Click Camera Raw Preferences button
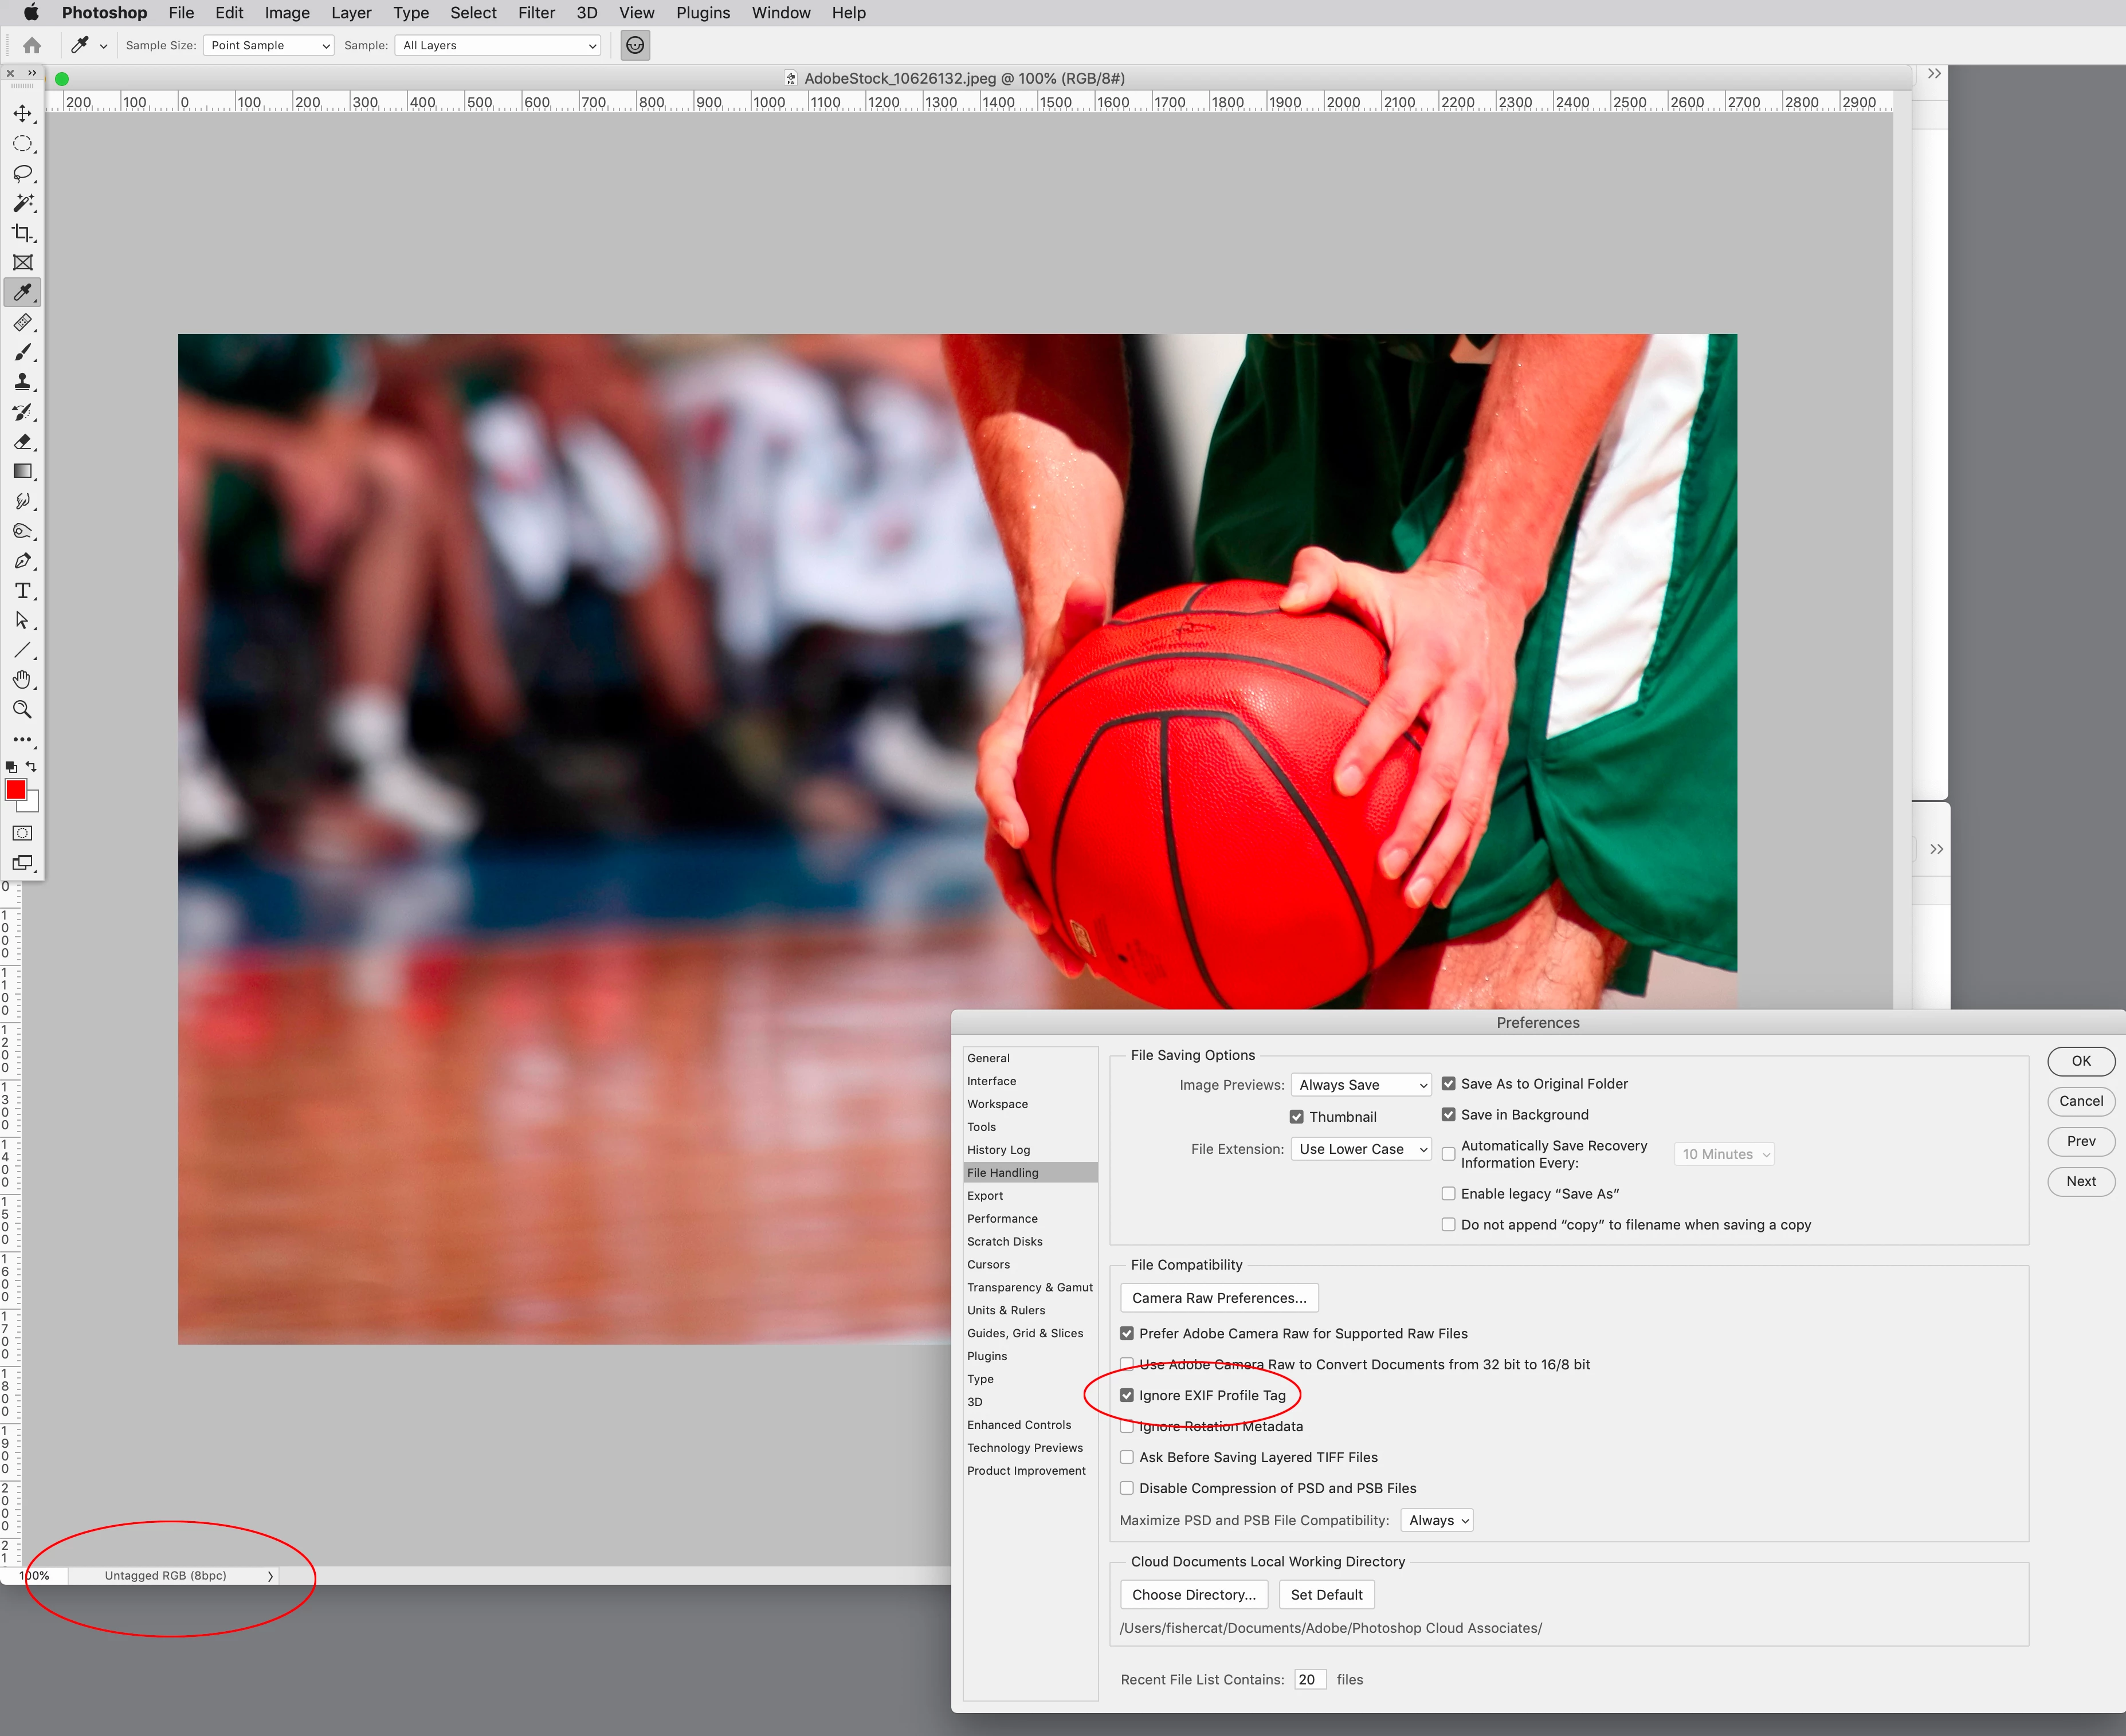 [x=1218, y=1298]
